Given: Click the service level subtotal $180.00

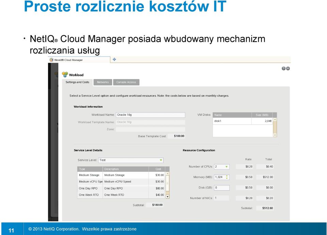Looking at the screenshot, I should [157, 205].
